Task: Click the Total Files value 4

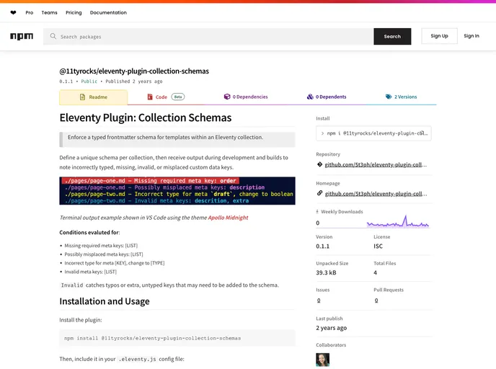Action: point(375,272)
